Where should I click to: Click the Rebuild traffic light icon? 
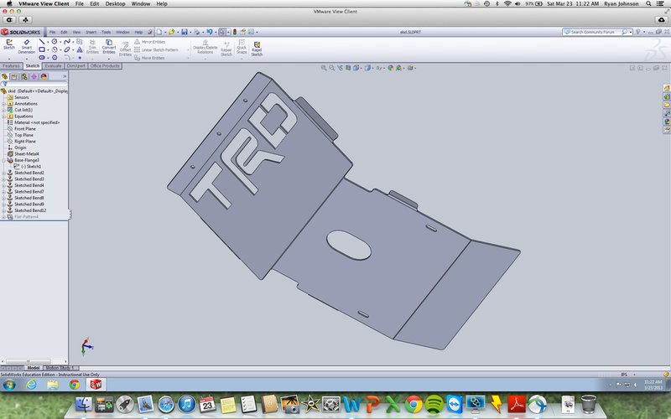point(235,32)
